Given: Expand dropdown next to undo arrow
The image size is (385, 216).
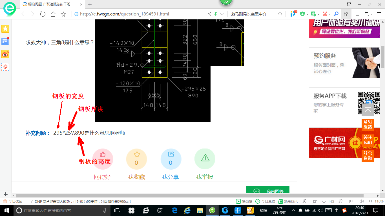Looking at the screenshot, I should pos(372,14).
